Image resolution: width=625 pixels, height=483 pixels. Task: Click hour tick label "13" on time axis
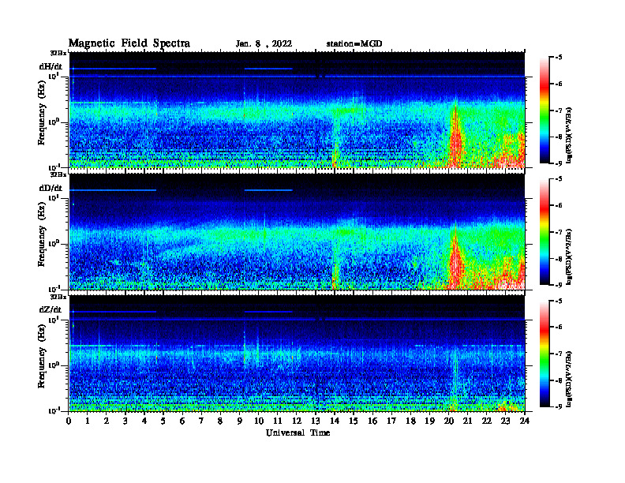316,421
